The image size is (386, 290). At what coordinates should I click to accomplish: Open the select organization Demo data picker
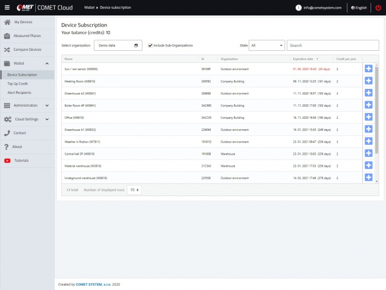[117, 45]
